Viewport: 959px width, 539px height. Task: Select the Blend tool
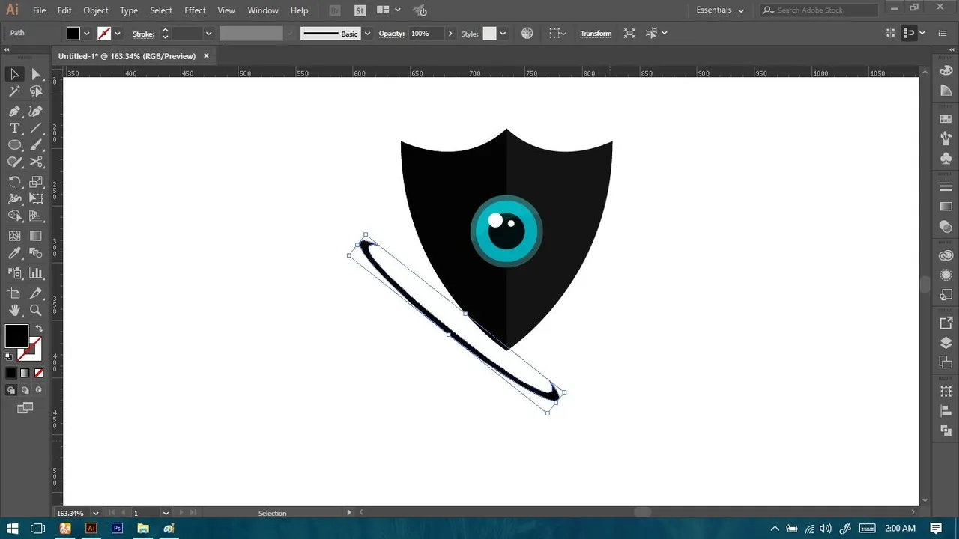click(36, 255)
